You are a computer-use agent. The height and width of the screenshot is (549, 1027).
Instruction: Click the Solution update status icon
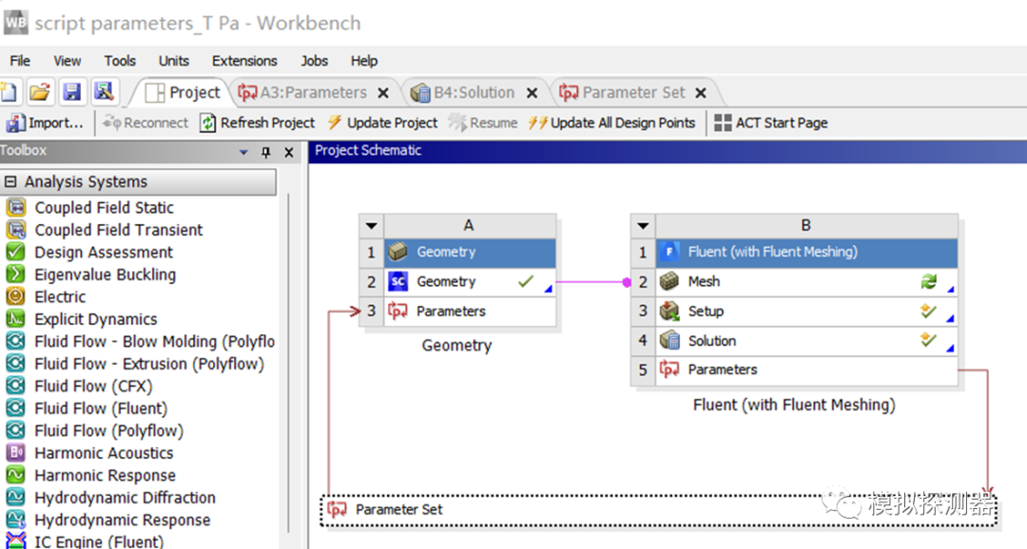pyautogui.click(x=928, y=340)
